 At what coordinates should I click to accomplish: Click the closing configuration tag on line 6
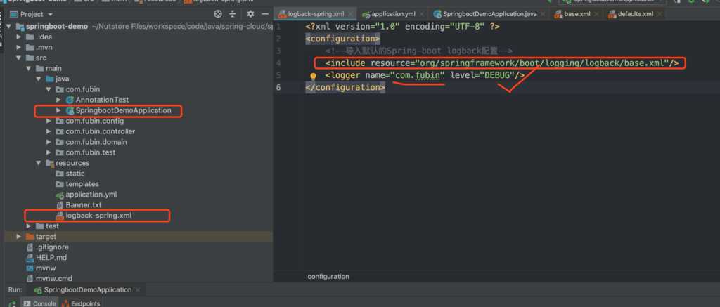pyautogui.click(x=345, y=87)
